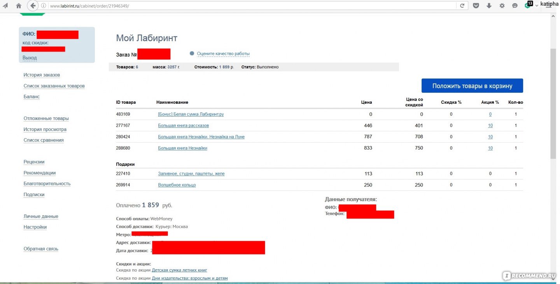Open Заливное, студни, паштеты, желе link

coord(191,174)
